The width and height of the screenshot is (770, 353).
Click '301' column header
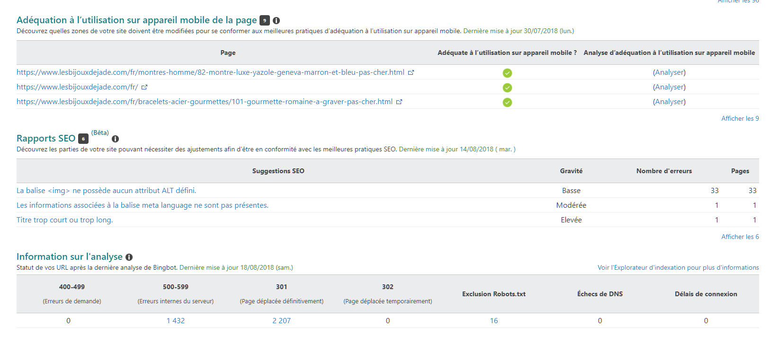[282, 287]
